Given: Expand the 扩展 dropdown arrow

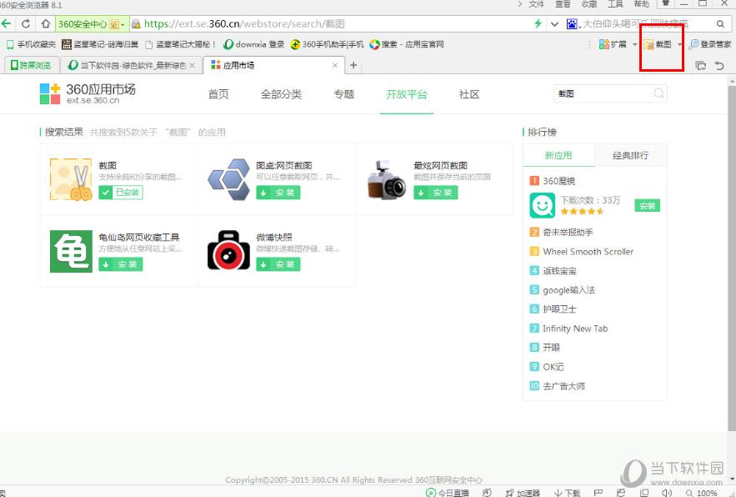Looking at the screenshot, I should click(634, 44).
